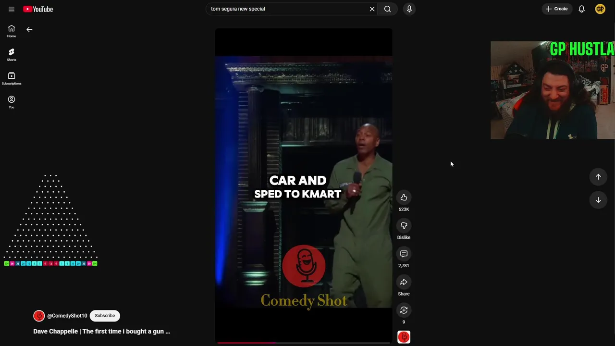
Task: Subscribe to @ComedyShot10
Action: tap(105, 316)
